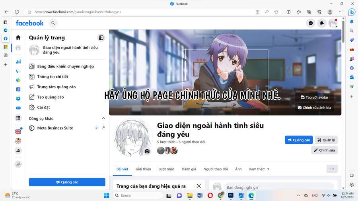Open the apps grid icon in left rail
This screenshot has height=201, width=358.
tap(18, 118)
